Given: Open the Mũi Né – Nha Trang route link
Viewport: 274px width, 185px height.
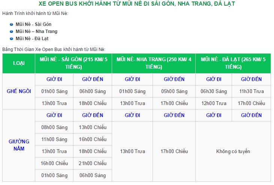Looking at the screenshot, I should click(x=36, y=32).
